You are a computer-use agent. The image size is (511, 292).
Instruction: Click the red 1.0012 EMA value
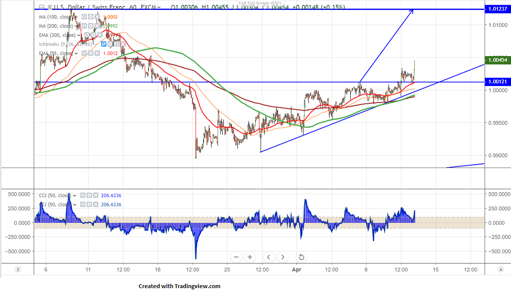111,54
